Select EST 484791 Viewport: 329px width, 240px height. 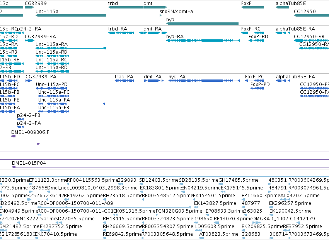click(x=278, y=188)
